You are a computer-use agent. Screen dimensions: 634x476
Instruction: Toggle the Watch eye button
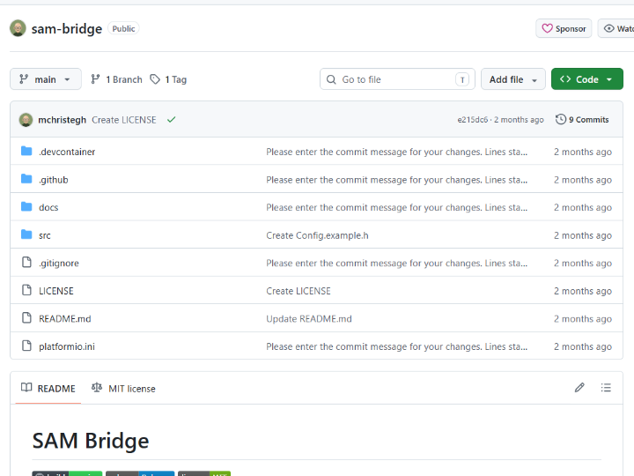pyautogui.click(x=616, y=29)
